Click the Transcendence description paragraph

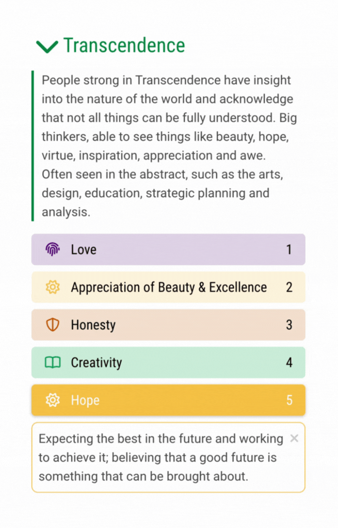pos(169,146)
